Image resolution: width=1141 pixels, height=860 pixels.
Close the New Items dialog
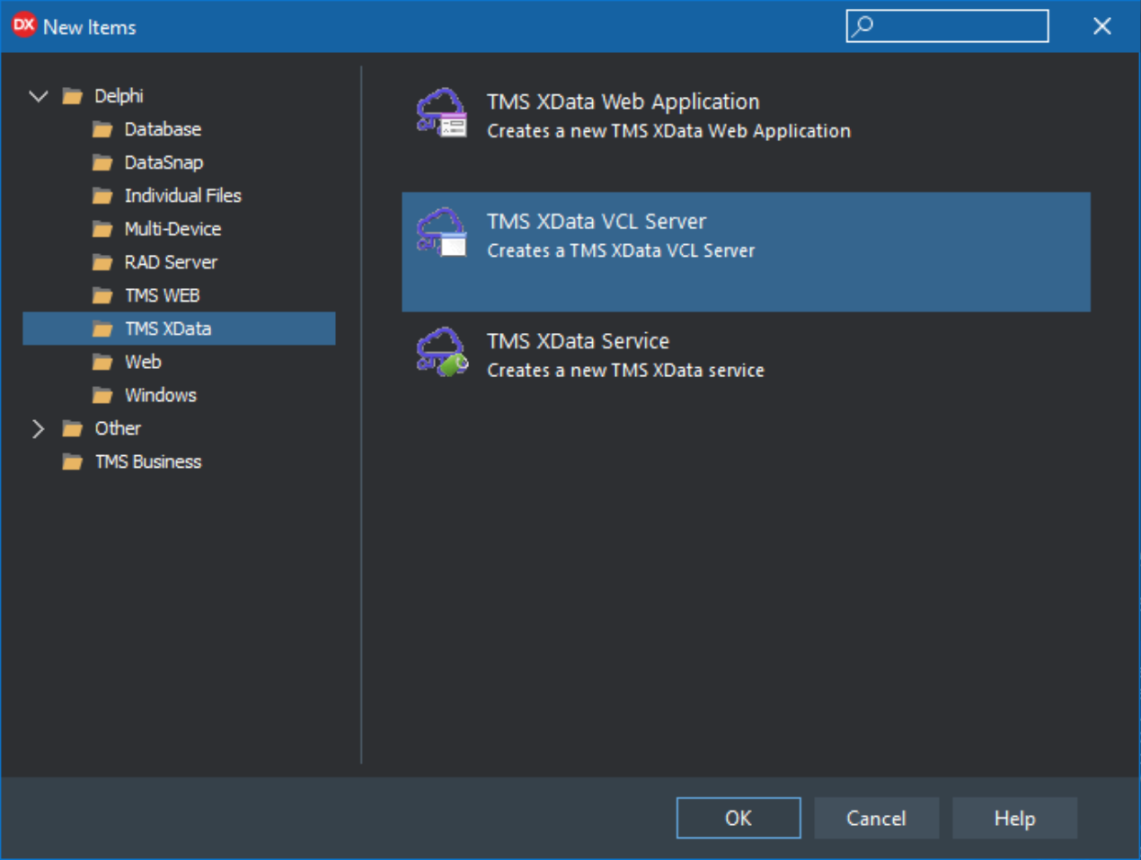[x=1102, y=26]
